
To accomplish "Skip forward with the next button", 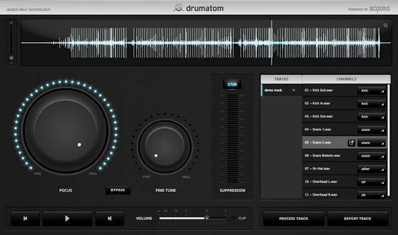I will (x=110, y=218).
